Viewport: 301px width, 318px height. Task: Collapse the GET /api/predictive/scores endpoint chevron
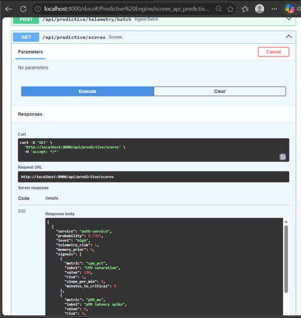click(x=289, y=37)
